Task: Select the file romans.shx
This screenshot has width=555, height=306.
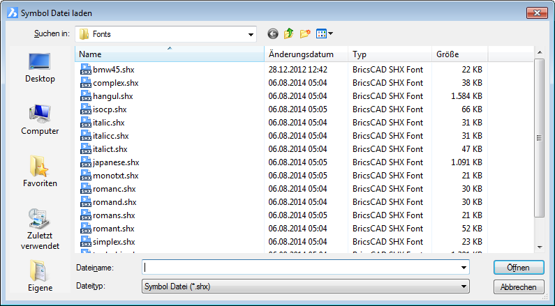Action: coord(114,215)
